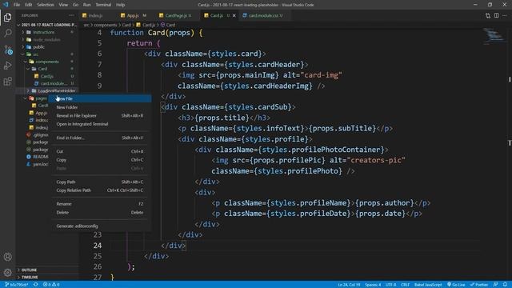Click the git branch indicator in status bar
This screenshot has height=288, width=512.
(x=16, y=285)
